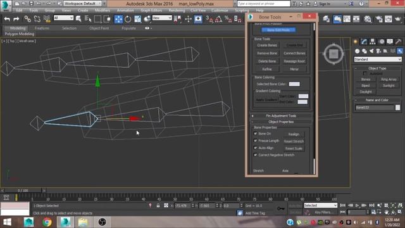405x228 pixels.
Task: Click the gradient Start Color swatch
Action: point(303,96)
